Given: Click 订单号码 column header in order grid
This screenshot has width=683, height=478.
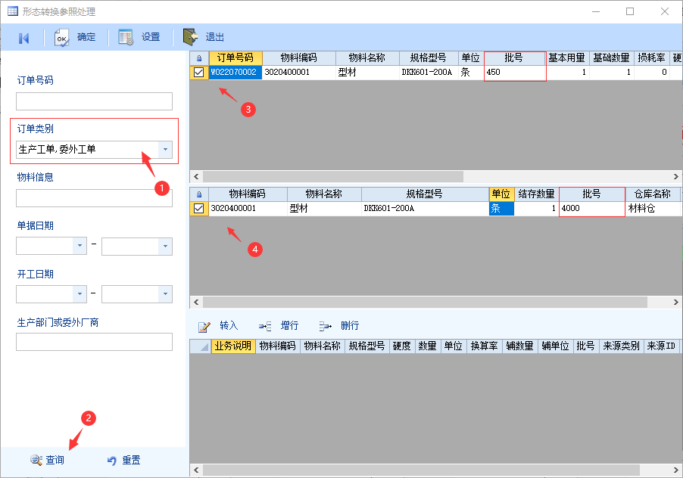Looking at the screenshot, I should pos(235,57).
